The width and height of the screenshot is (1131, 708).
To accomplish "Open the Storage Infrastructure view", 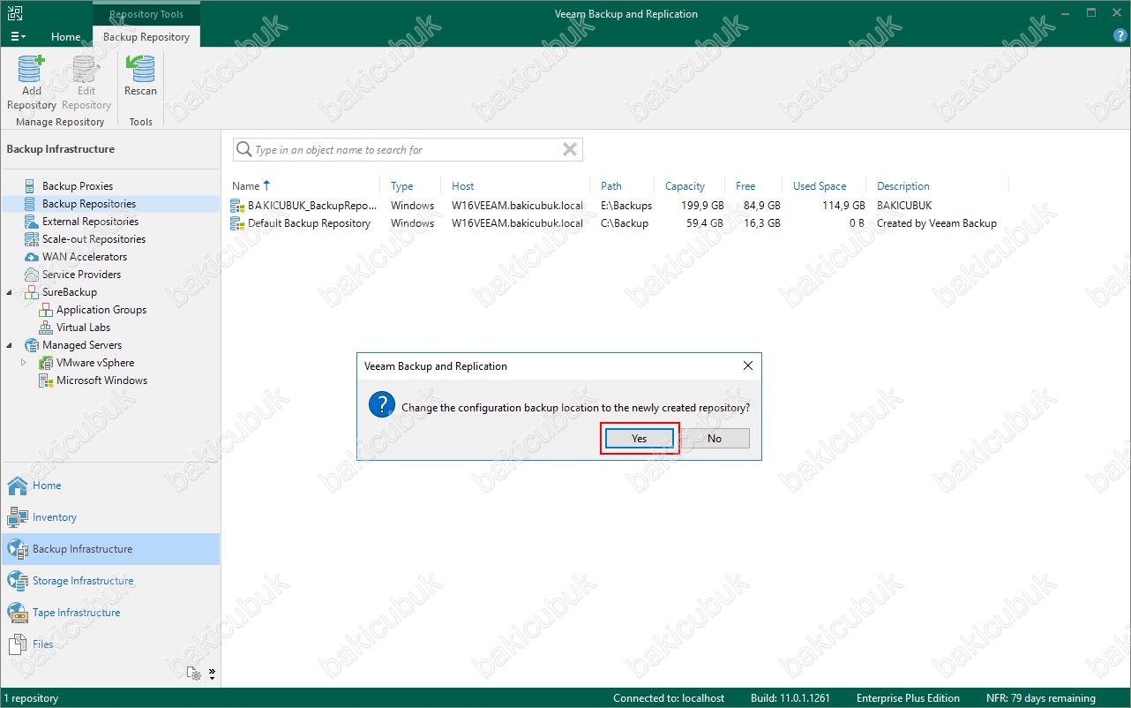I will 110,581.
